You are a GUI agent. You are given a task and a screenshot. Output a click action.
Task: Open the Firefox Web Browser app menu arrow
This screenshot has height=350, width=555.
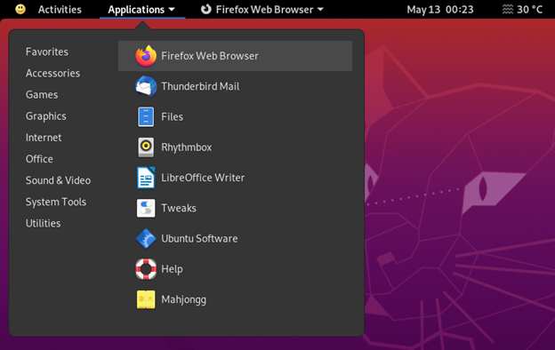[x=320, y=10]
